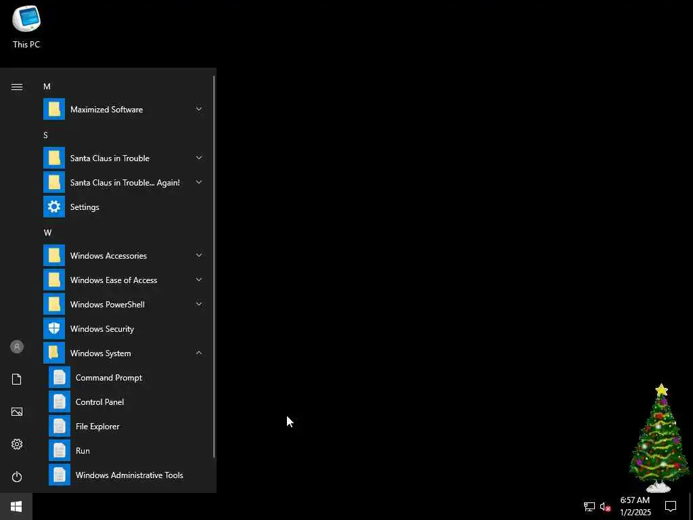Open the Action Center notification icon

(x=671, y=506)
